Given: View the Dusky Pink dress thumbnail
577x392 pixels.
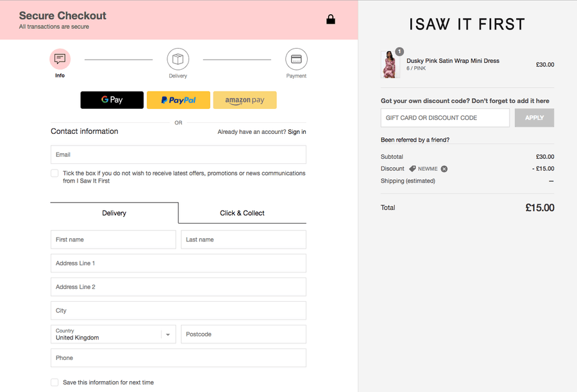Looking at the screenshot, I should [391, 64].
